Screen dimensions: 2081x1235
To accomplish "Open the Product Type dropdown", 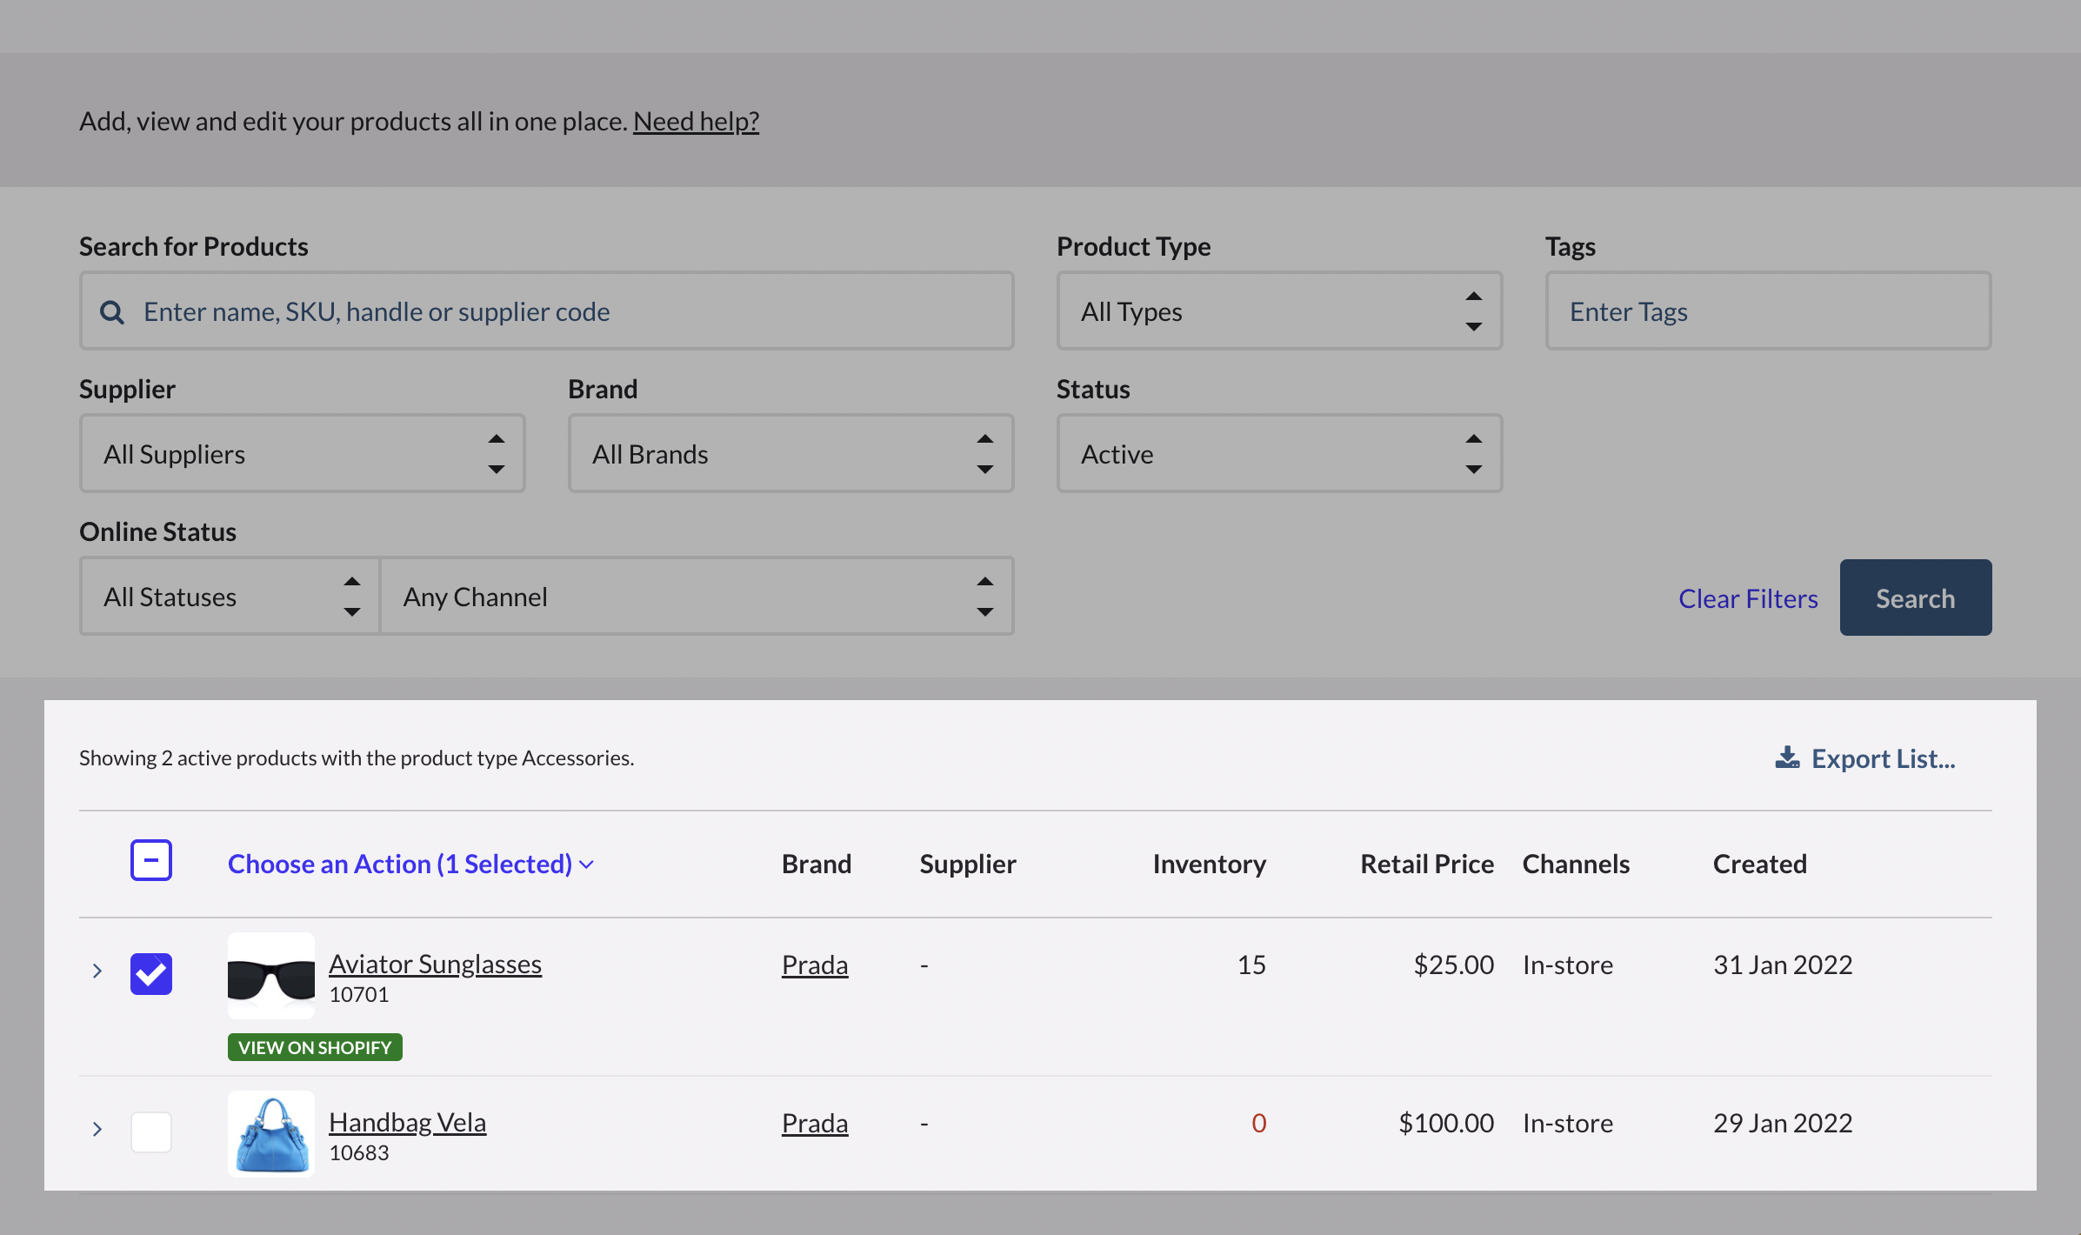I will click(x=1279, y=310).
